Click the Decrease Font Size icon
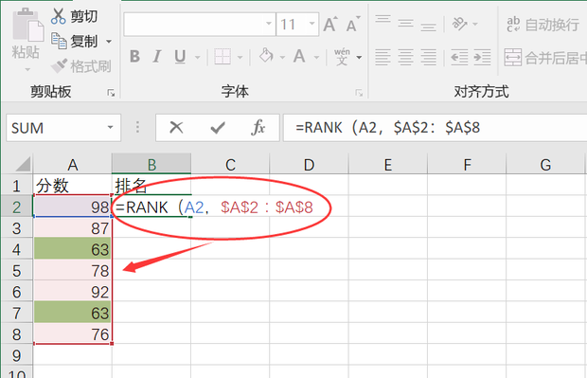Viewport: 587px width, 378px height. 352,25
